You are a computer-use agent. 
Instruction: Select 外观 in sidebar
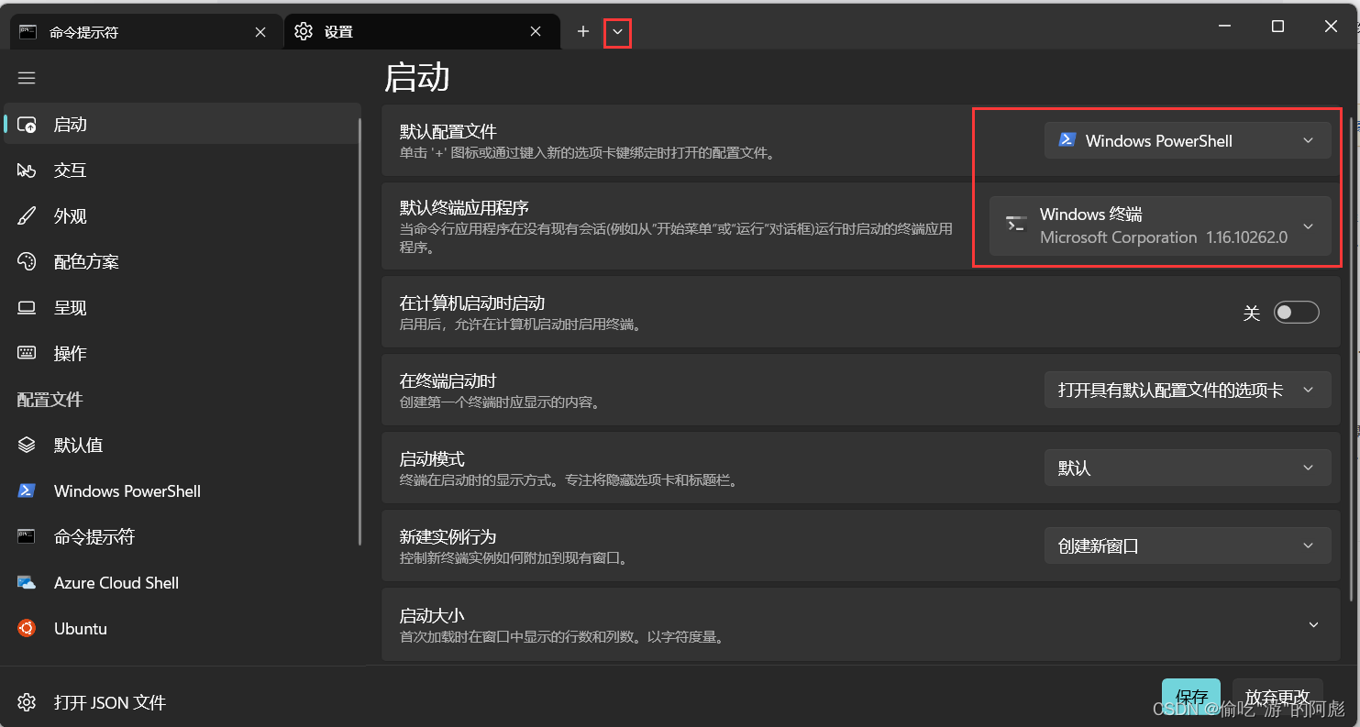[182, 216]
